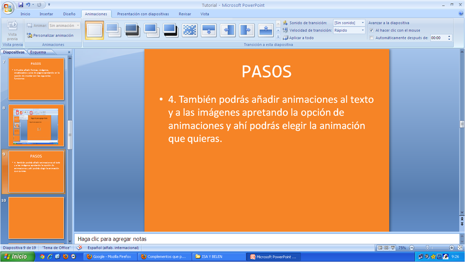Switch to Normal view in status bar
Image resolution: width=465 pixels, height=262 pixels.
click(x=380, y=248)
